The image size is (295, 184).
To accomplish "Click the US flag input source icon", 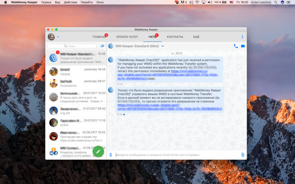I will pyautogui.click(x=232, y=2).
